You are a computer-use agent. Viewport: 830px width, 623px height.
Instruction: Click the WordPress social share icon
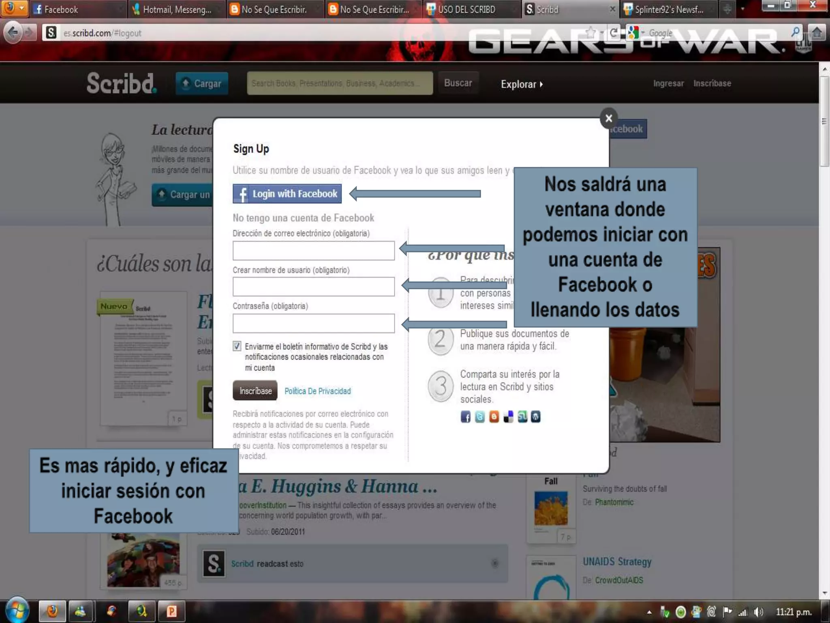(x=535, y=417)
